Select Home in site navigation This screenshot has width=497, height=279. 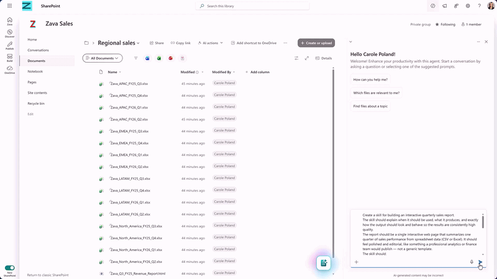tap(32, 40)
